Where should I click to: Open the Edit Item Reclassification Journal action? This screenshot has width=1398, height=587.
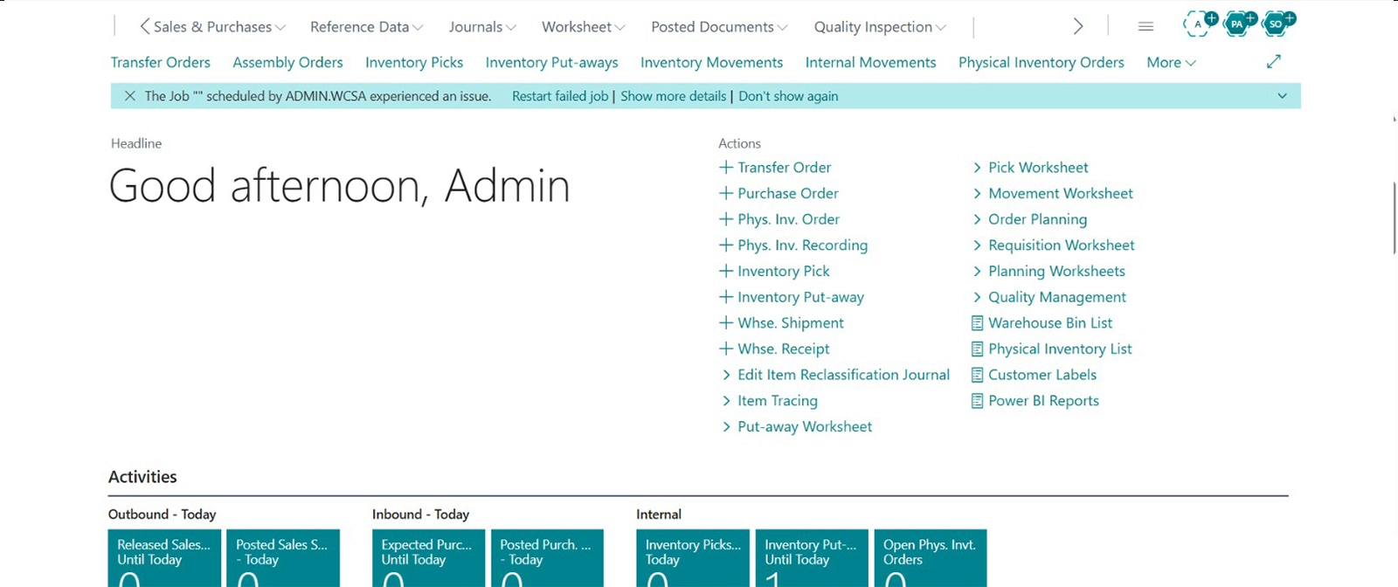click(x=843, y=375)
